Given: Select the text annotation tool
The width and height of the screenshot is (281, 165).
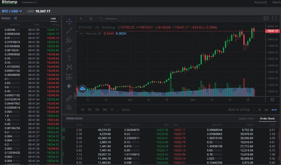Looking at the screenshot, I should 69,58.
